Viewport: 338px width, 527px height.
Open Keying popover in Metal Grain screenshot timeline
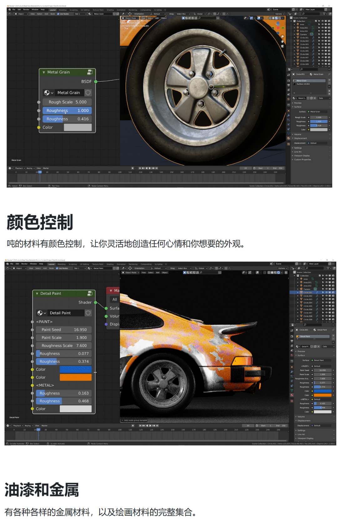pos(30,168)
